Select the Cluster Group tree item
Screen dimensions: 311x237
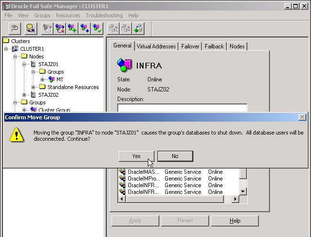point(54,110)
